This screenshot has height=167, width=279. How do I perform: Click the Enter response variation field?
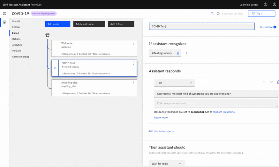(x=216, y=103)
